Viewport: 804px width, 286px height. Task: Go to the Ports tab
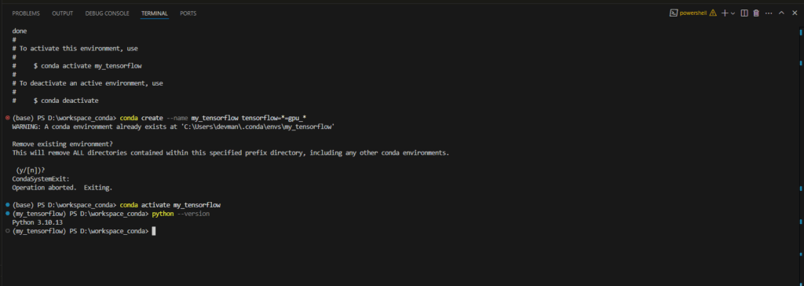(x=188, y=13)
